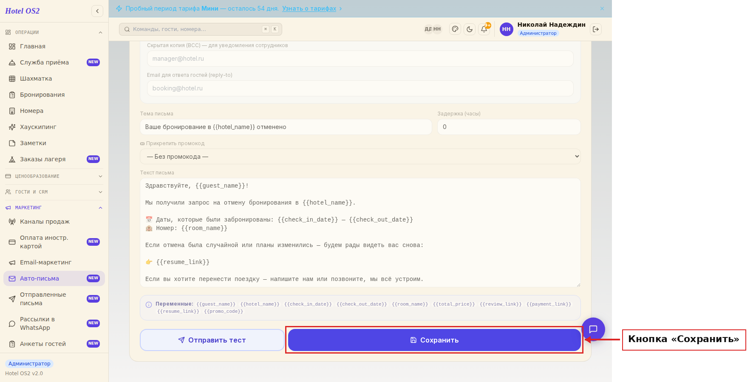Click the {{hotel_name}} variable chip
This screenshot has height=382, width=756.
point(260,304)
